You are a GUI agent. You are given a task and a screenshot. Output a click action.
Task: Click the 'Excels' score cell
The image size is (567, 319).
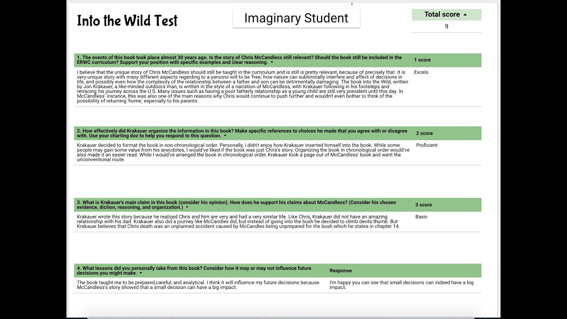point(421,72)
